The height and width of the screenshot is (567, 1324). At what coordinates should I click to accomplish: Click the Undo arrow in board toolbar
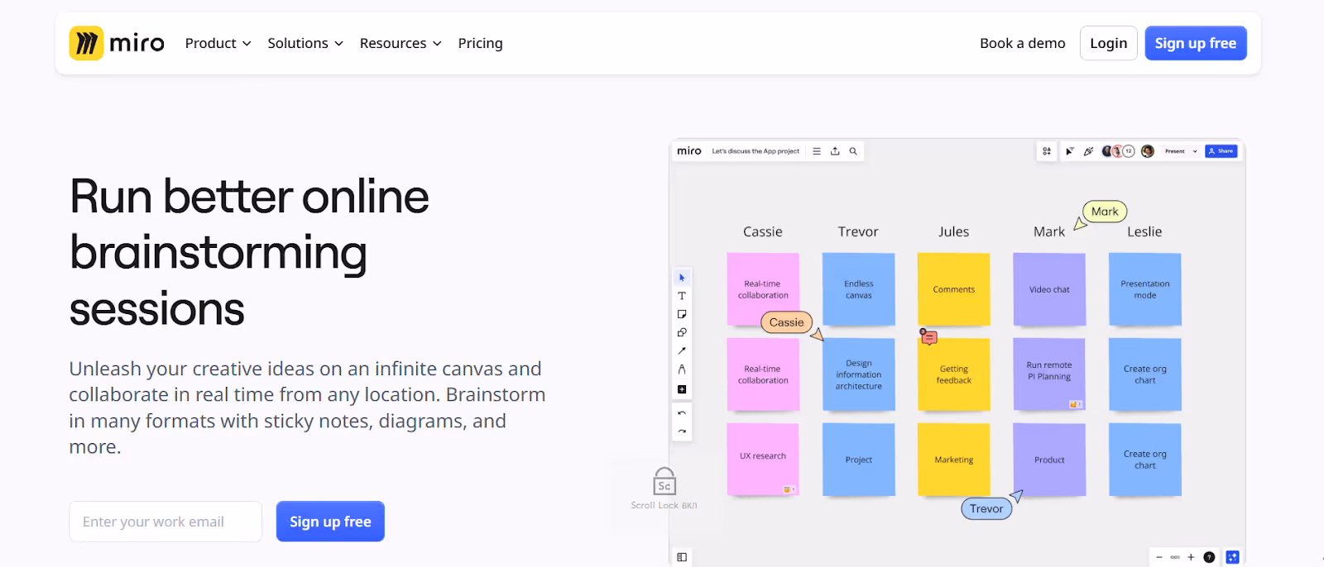pyautogui.click(x=682, y=412)
